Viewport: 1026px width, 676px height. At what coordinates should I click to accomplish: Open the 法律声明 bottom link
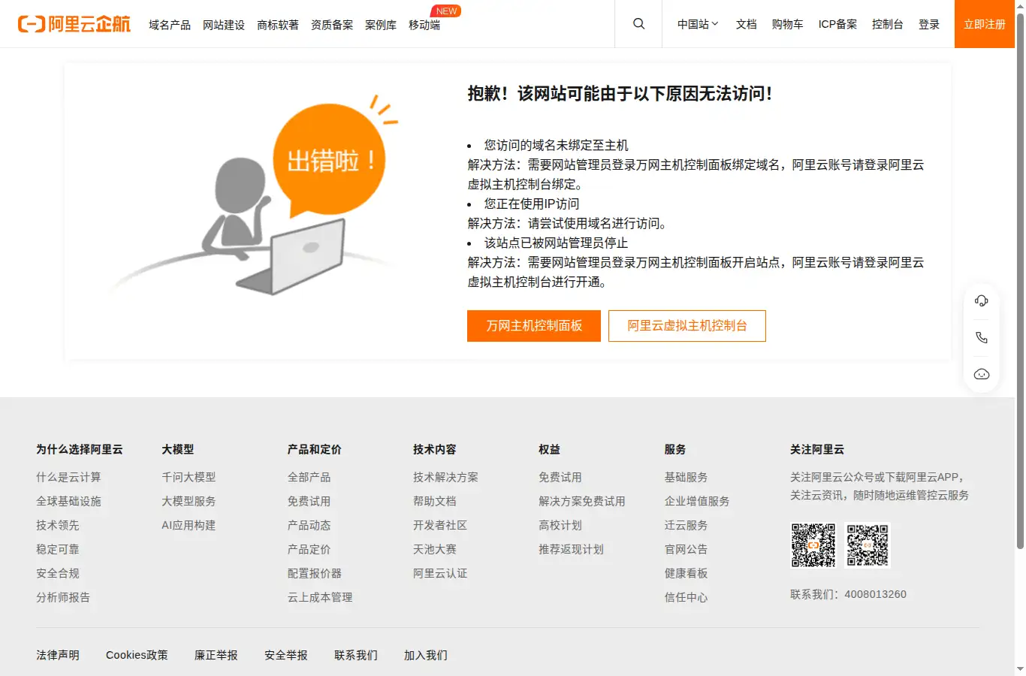click(58, 655)
